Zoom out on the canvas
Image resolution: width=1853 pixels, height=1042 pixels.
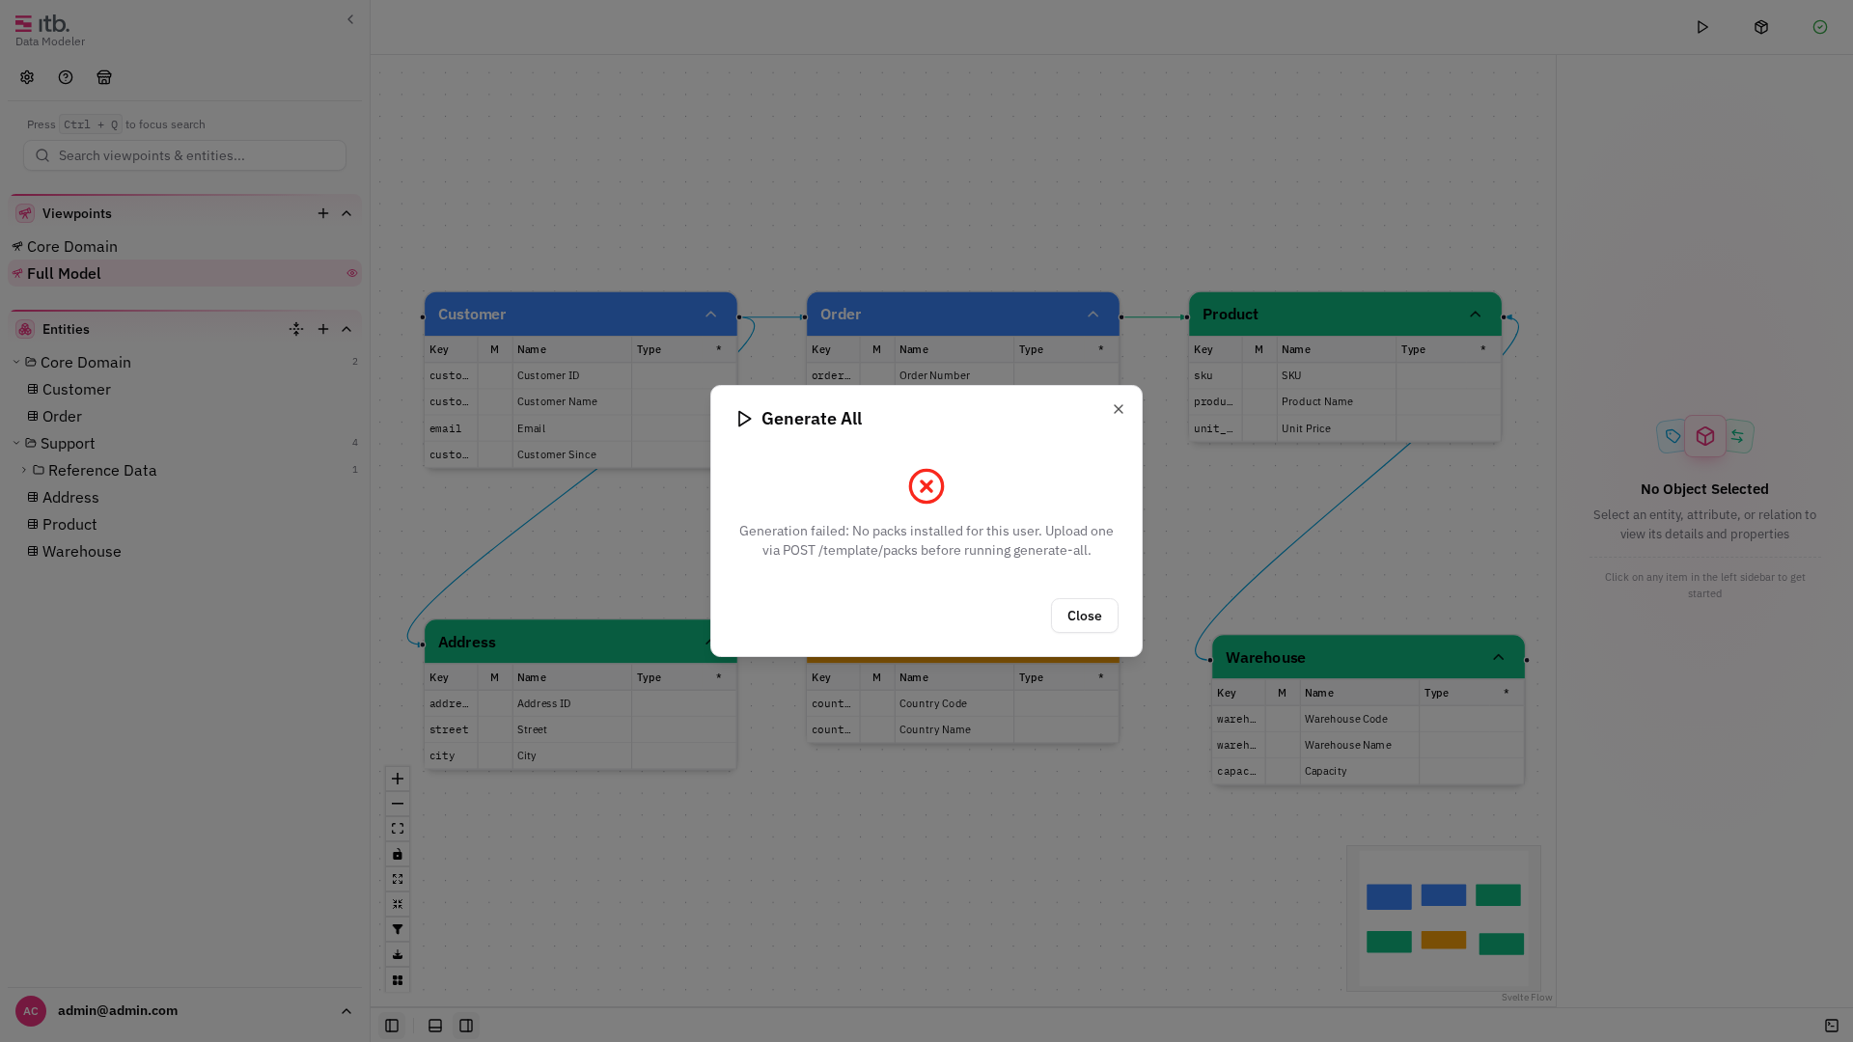pyautogui.click(x=398, y=804)
